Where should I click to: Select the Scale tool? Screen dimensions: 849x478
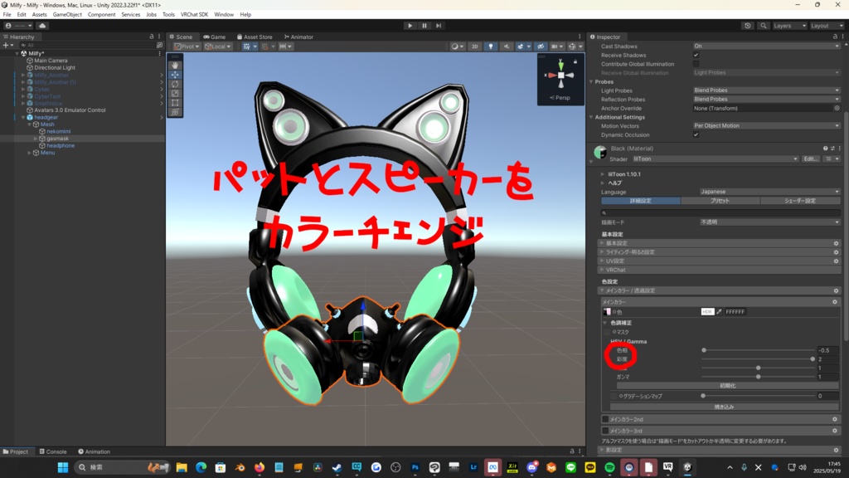point(175,93)
